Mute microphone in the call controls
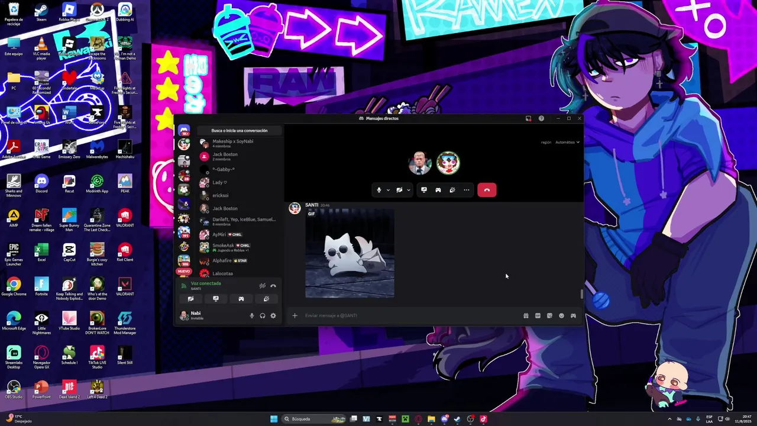This screenshot has height=426, width=757. click(x=379, y=190)
